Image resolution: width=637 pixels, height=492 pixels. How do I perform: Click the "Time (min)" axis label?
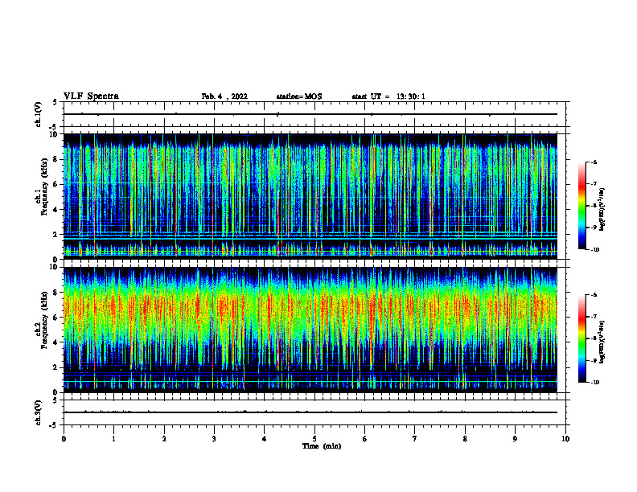[x=322, y=446]
